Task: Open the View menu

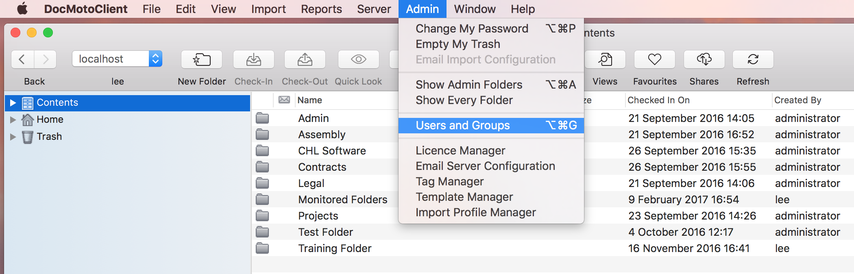Action: pyautogui.click(x=223, y=9)
